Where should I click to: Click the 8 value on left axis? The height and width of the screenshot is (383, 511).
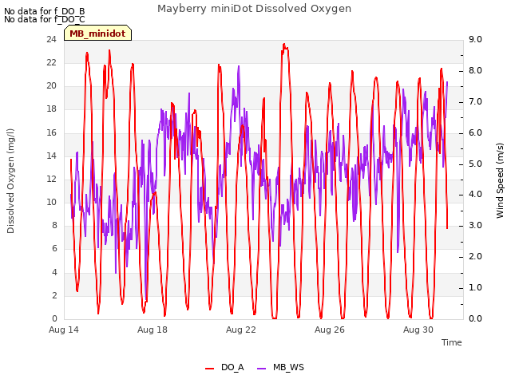click(54, 225)
